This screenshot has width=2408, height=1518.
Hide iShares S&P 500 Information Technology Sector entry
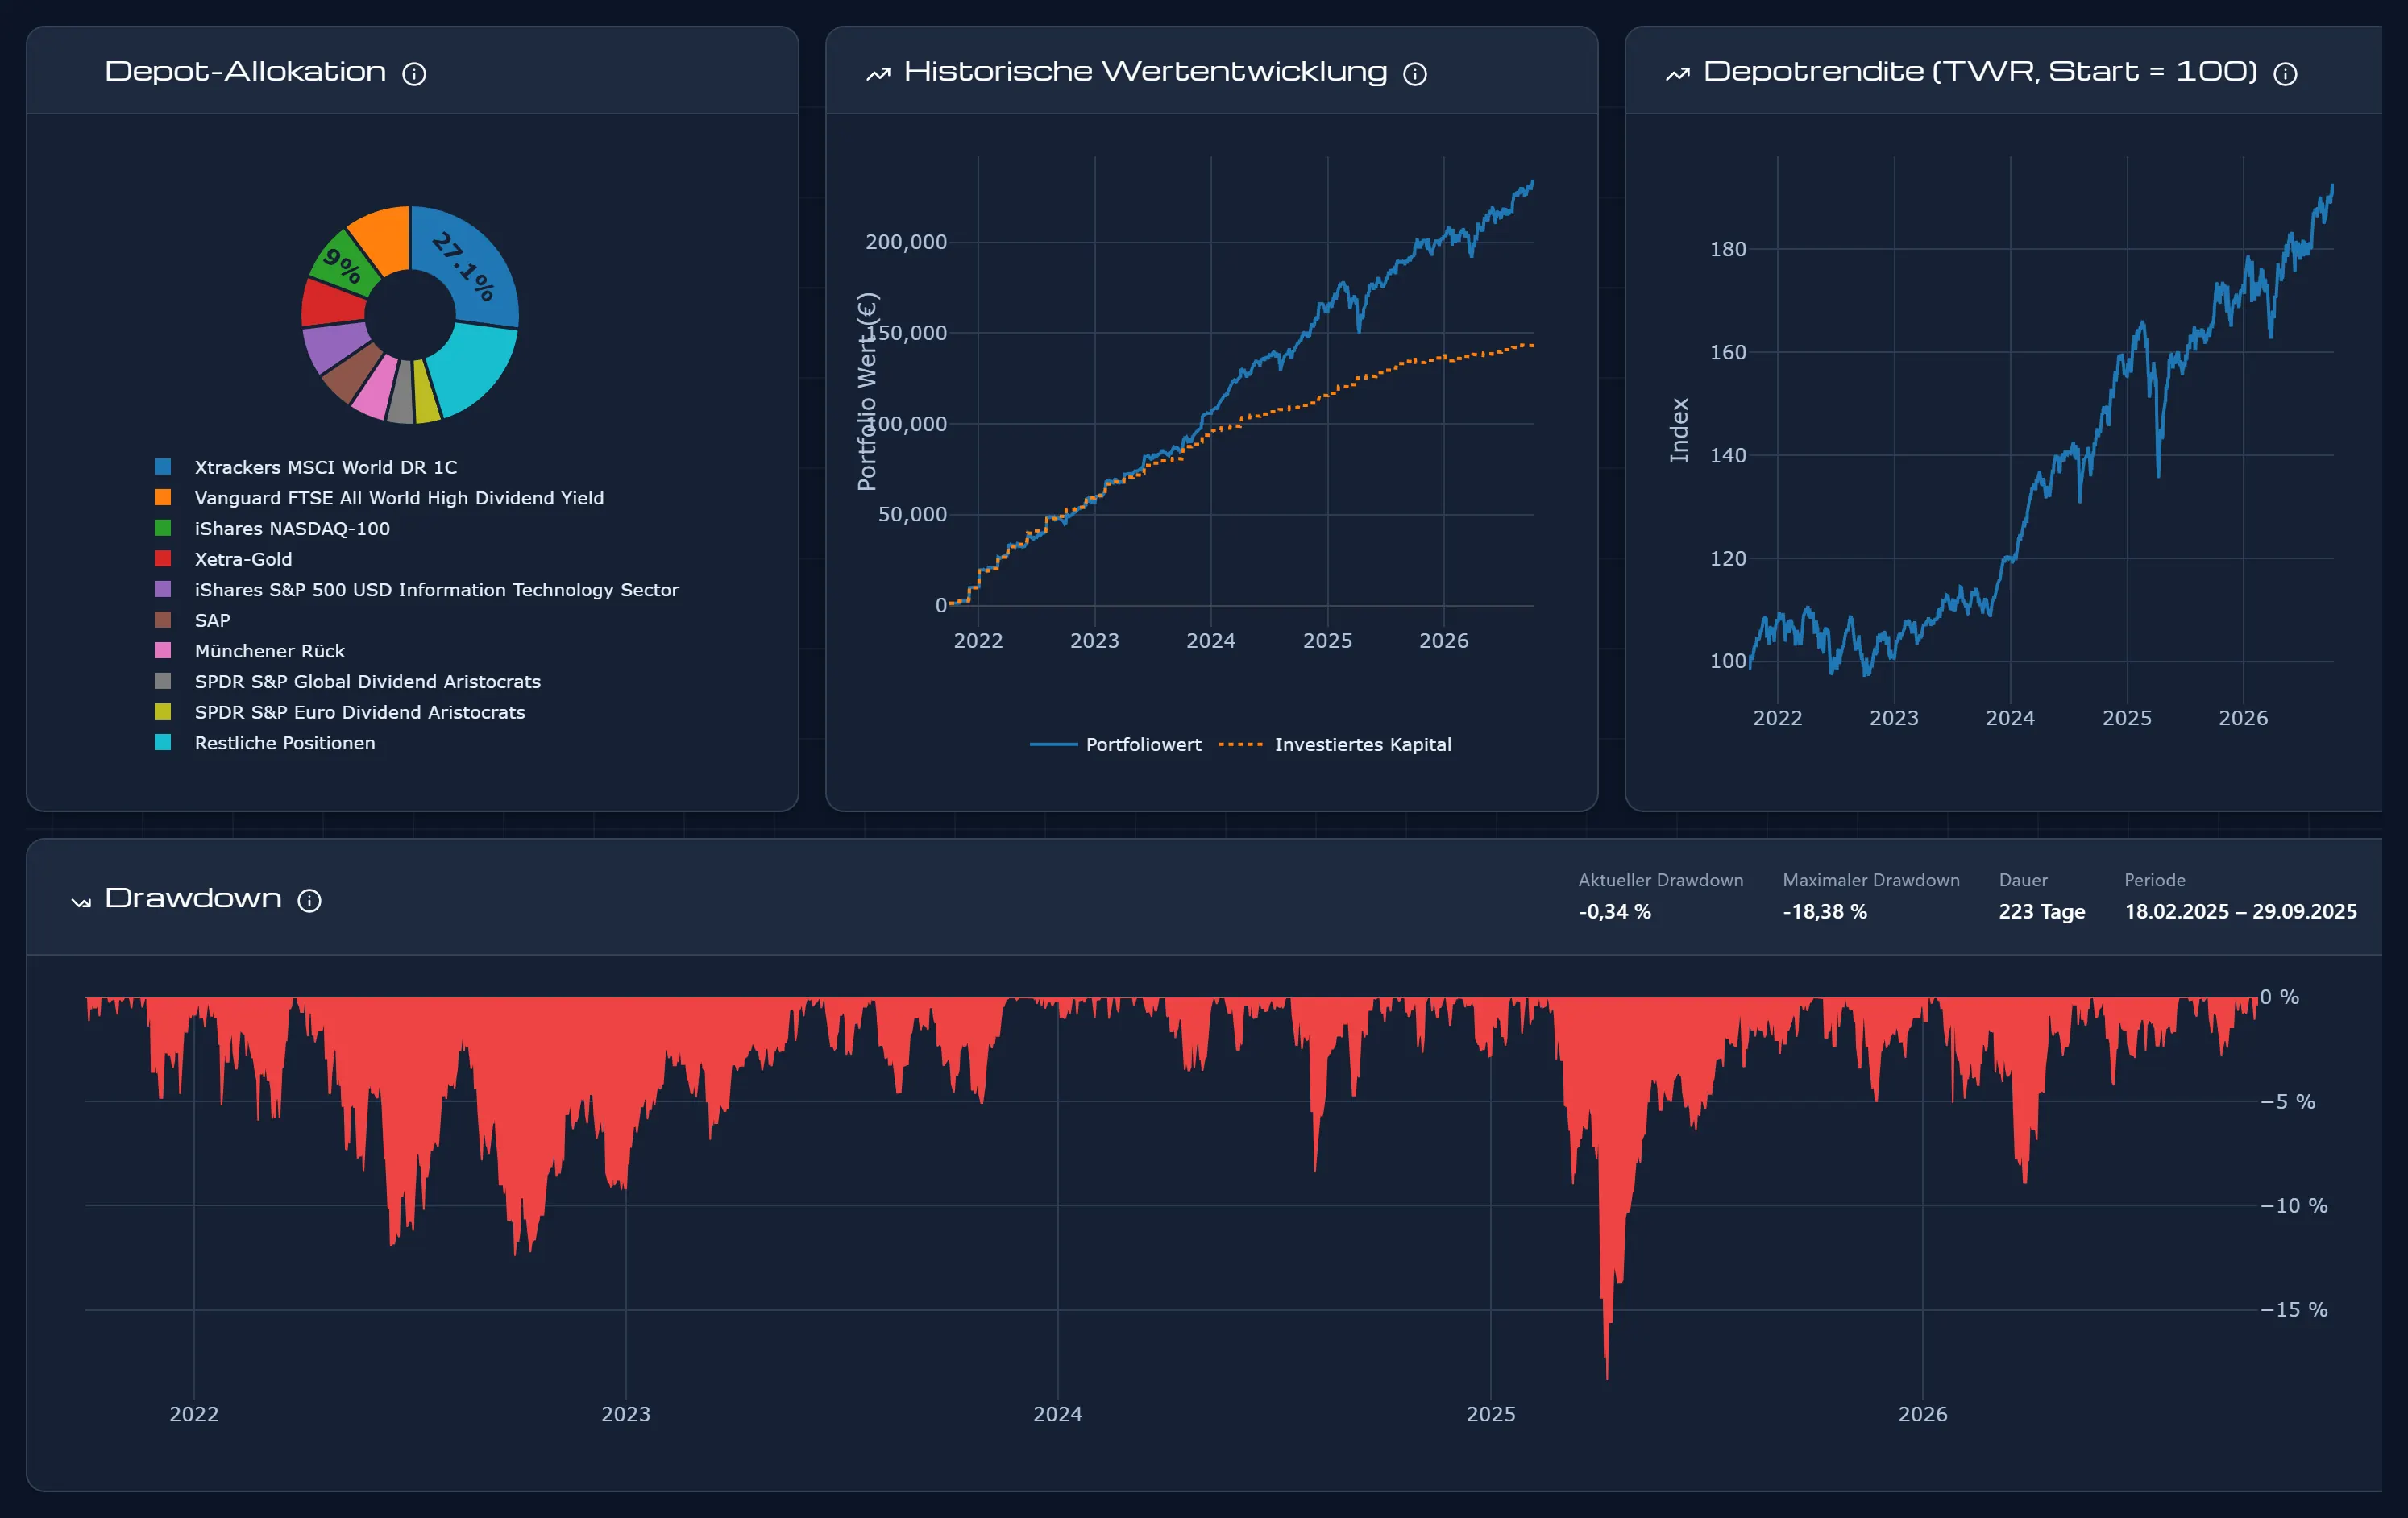(417, 590)
